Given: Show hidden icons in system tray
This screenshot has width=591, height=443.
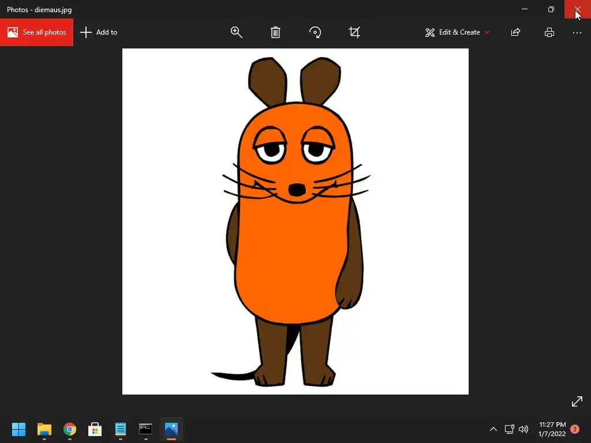Looking at the screenshot, I should click(493, 429).
